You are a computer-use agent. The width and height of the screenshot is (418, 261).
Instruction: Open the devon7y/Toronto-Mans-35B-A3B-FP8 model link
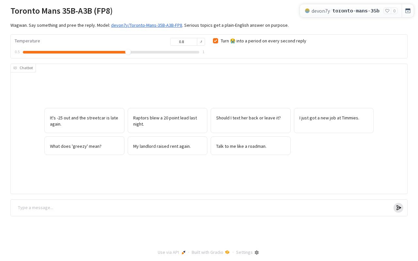[147, 25]
